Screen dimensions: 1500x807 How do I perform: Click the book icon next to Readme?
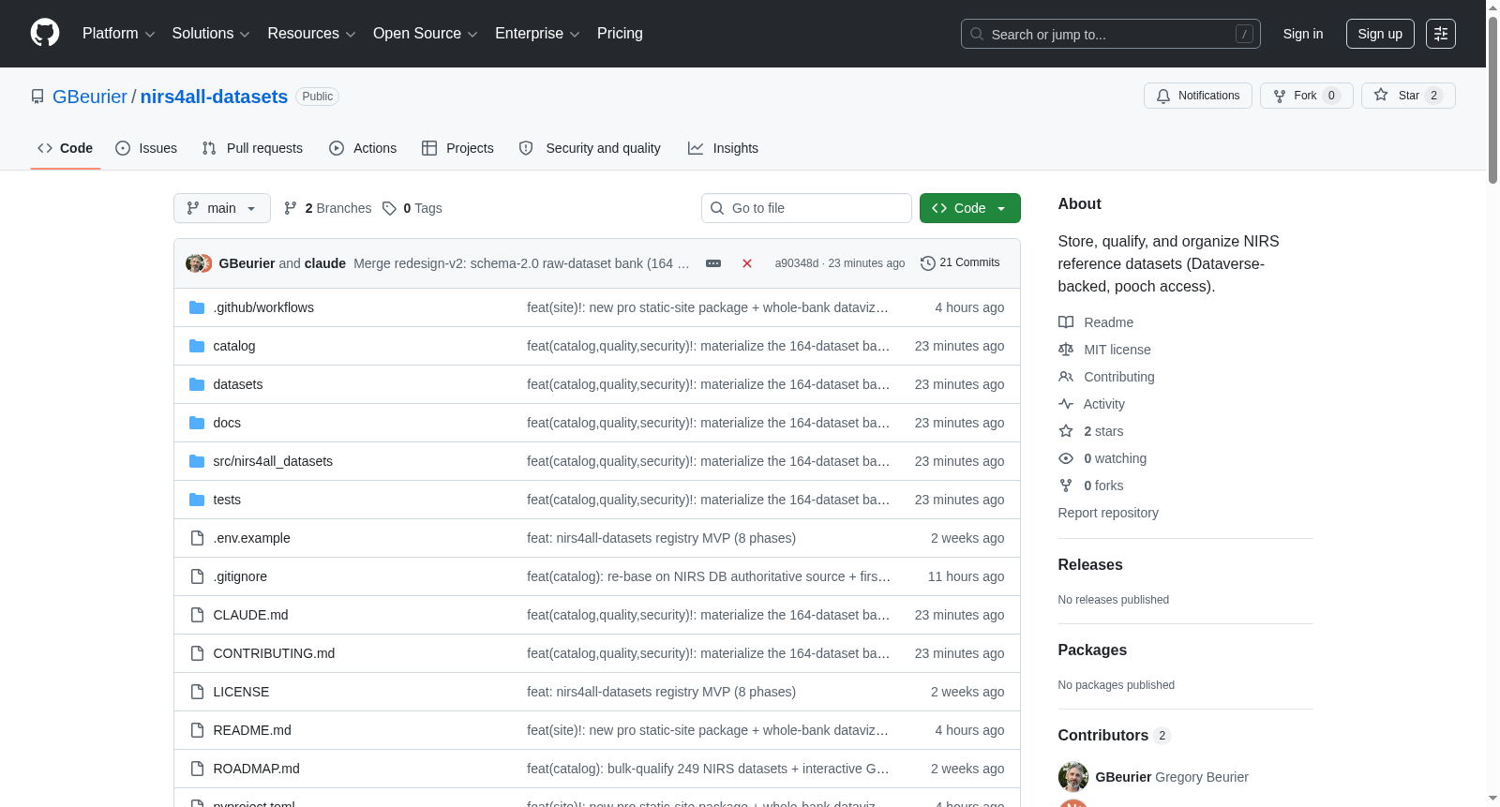pos(1066,322)
